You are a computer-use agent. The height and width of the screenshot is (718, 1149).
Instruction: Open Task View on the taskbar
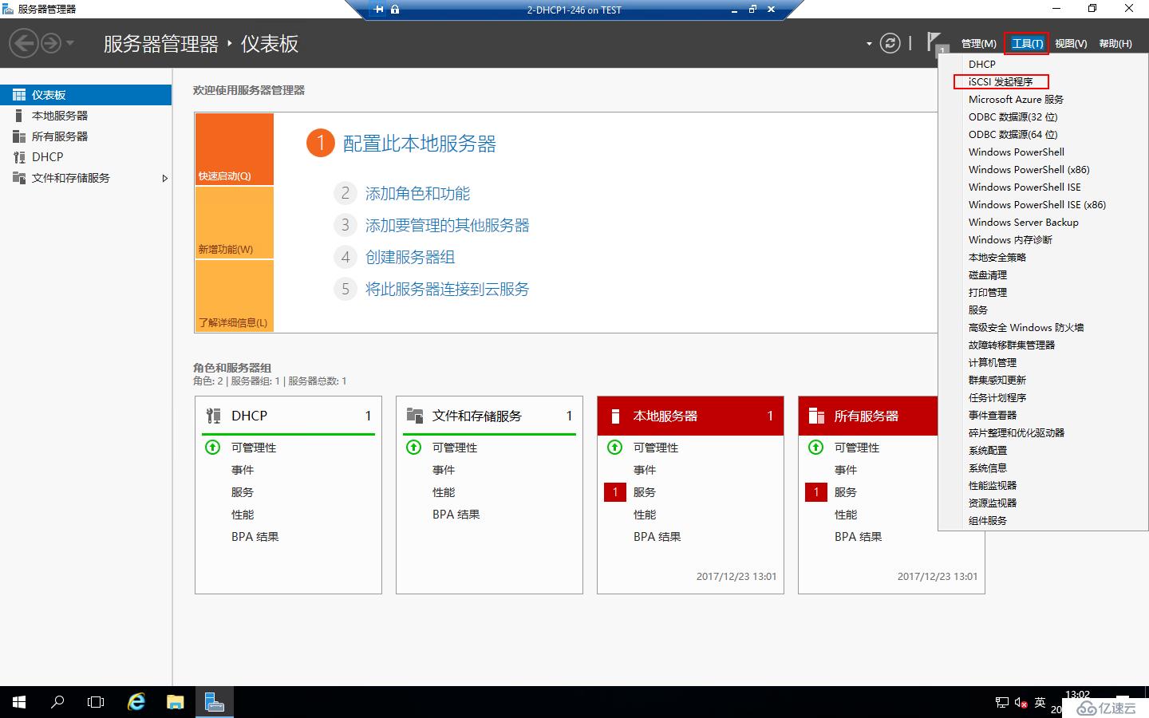pos(96,702)
